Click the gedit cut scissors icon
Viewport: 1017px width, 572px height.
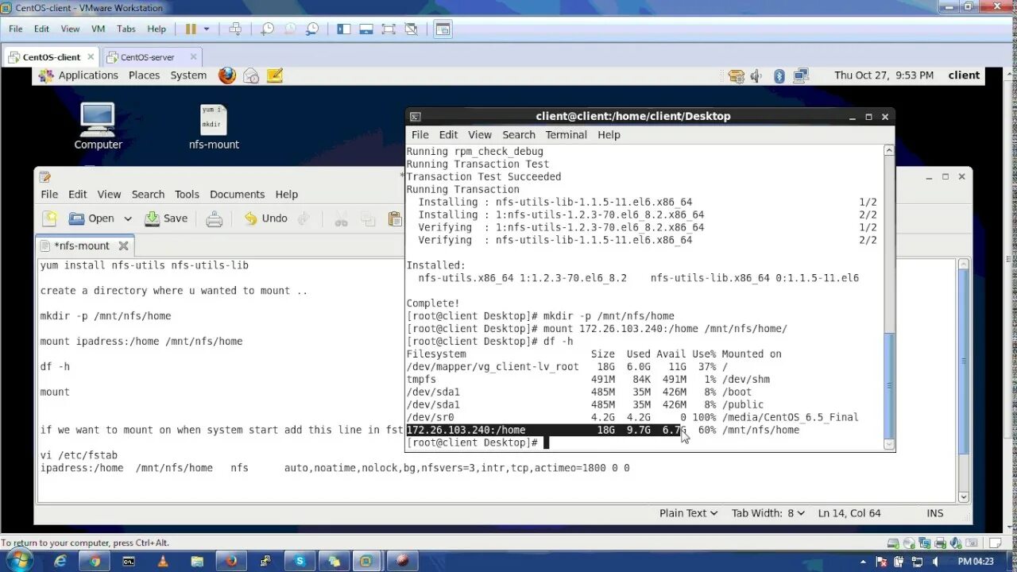coord(341,218)
